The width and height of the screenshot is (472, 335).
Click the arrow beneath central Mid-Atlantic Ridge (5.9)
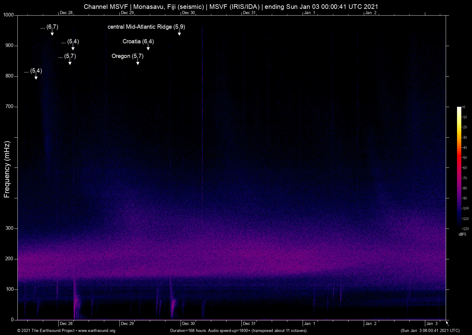(x=179, y=33)
